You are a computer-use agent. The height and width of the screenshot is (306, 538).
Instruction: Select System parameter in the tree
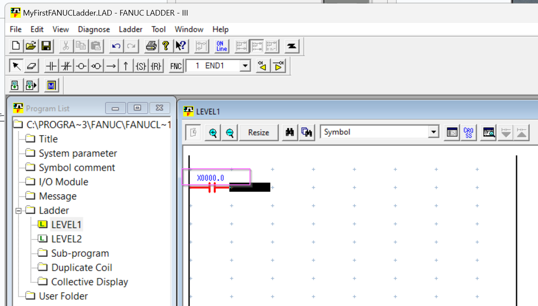pyautogui.click(x=78, y=153)
